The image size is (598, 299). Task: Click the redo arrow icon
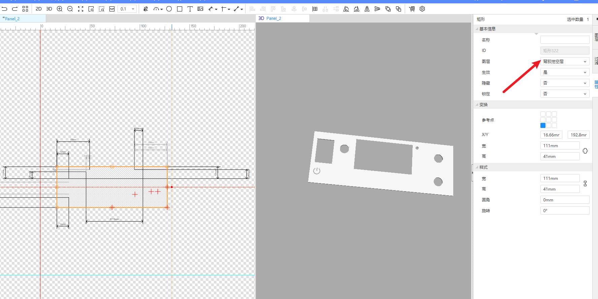click(x=15, y=9)
